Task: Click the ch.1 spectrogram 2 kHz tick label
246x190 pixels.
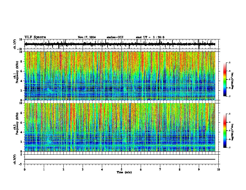Action: pos(21,91)
